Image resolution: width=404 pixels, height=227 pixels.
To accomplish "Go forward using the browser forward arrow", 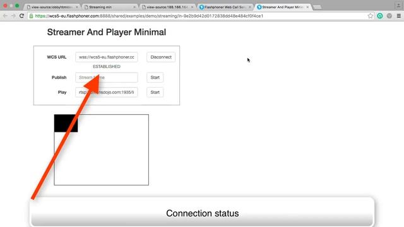I will [13, 16].
